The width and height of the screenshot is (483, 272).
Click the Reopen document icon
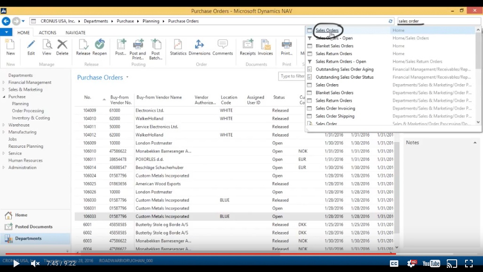coord(99,45)
